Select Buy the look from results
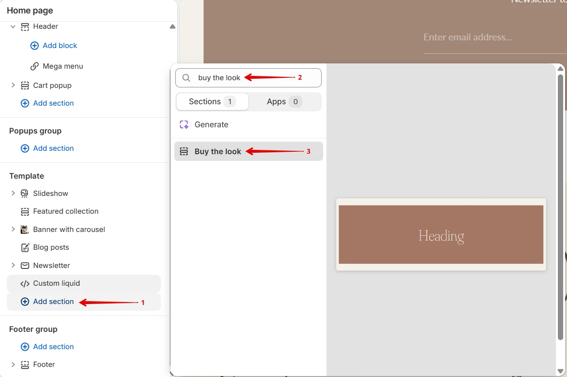567x377 pixels. point(248,152)
